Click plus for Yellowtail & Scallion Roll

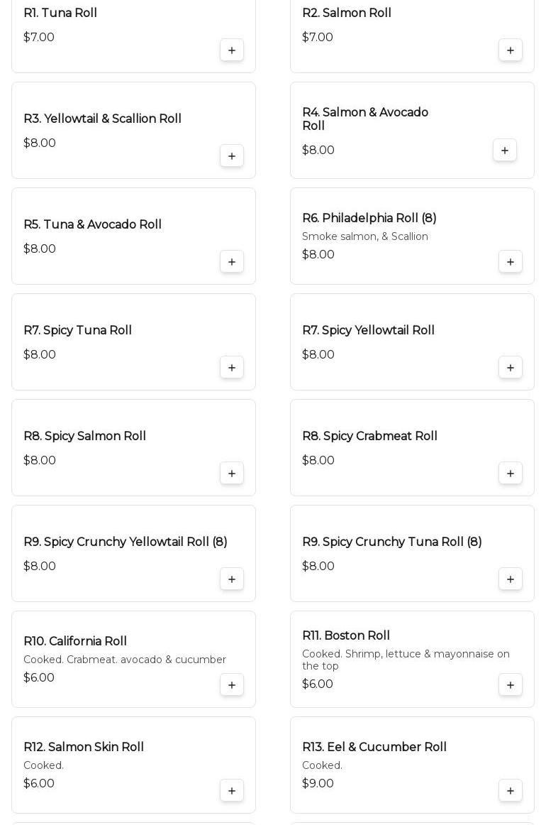click(x=232, y=156)
